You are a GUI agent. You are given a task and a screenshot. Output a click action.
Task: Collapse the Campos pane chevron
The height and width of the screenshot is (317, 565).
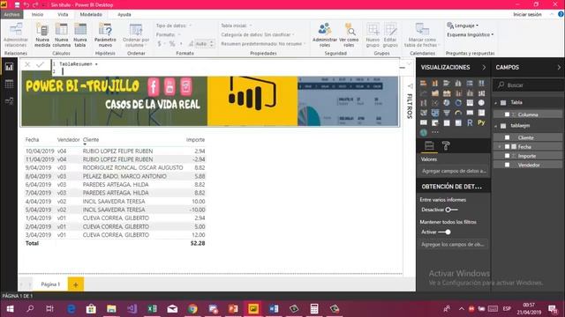tap(559, 67)
